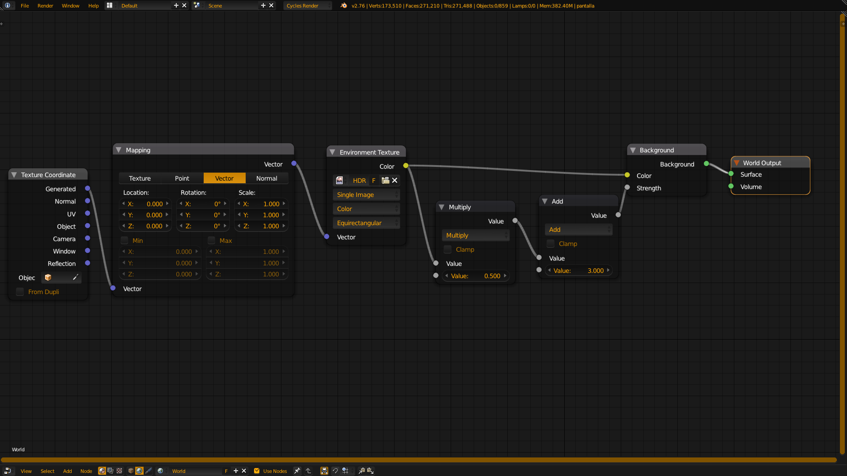Click the object shader cube icon
847x476 pixels.
tap(131, 471)
